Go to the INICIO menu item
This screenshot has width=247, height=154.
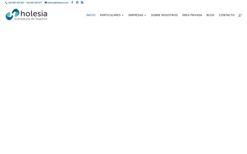pos(91,15)
